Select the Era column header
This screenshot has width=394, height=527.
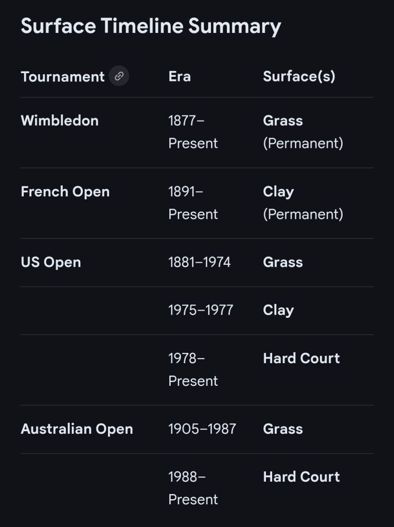(x=180, y=76)
